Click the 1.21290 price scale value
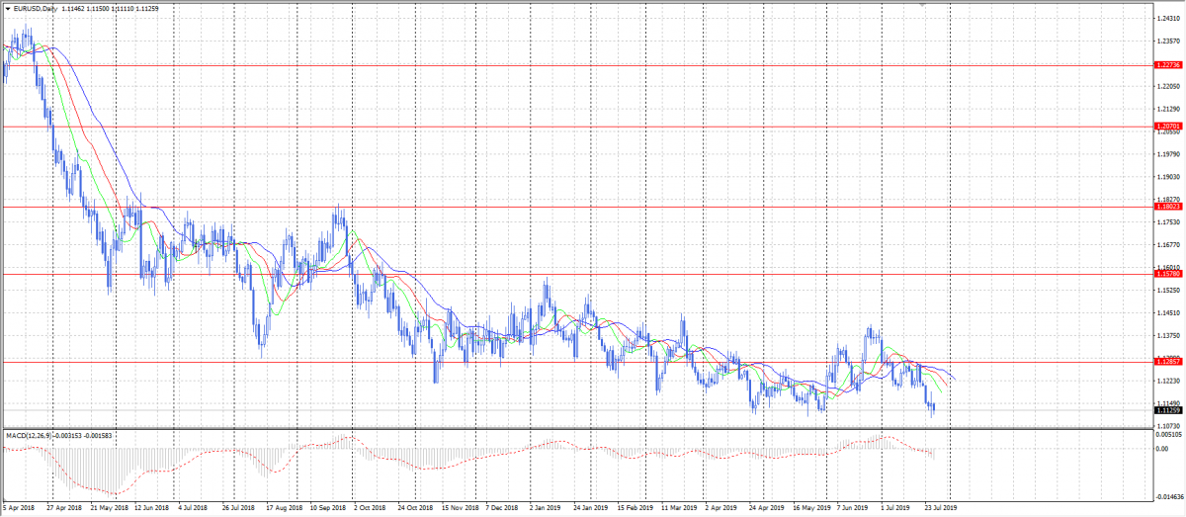Screen dimensions: 1186x517 [x=1169, y=109]
